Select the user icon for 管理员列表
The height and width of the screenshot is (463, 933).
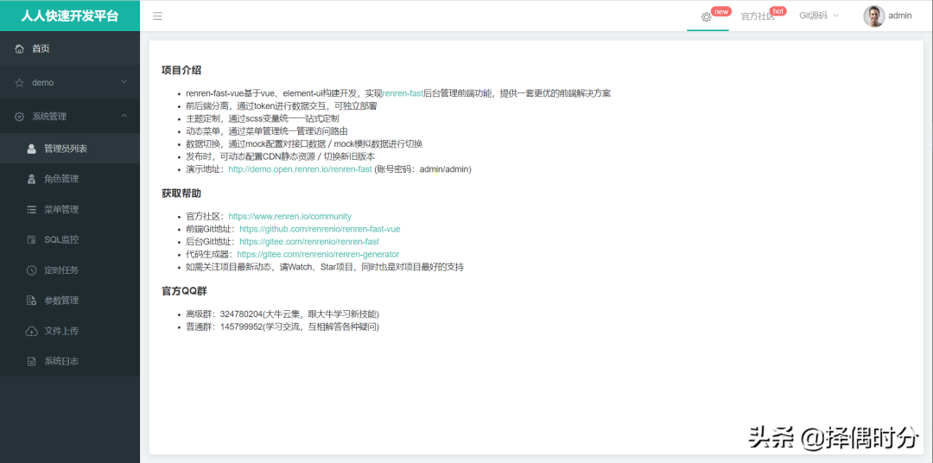32,149
